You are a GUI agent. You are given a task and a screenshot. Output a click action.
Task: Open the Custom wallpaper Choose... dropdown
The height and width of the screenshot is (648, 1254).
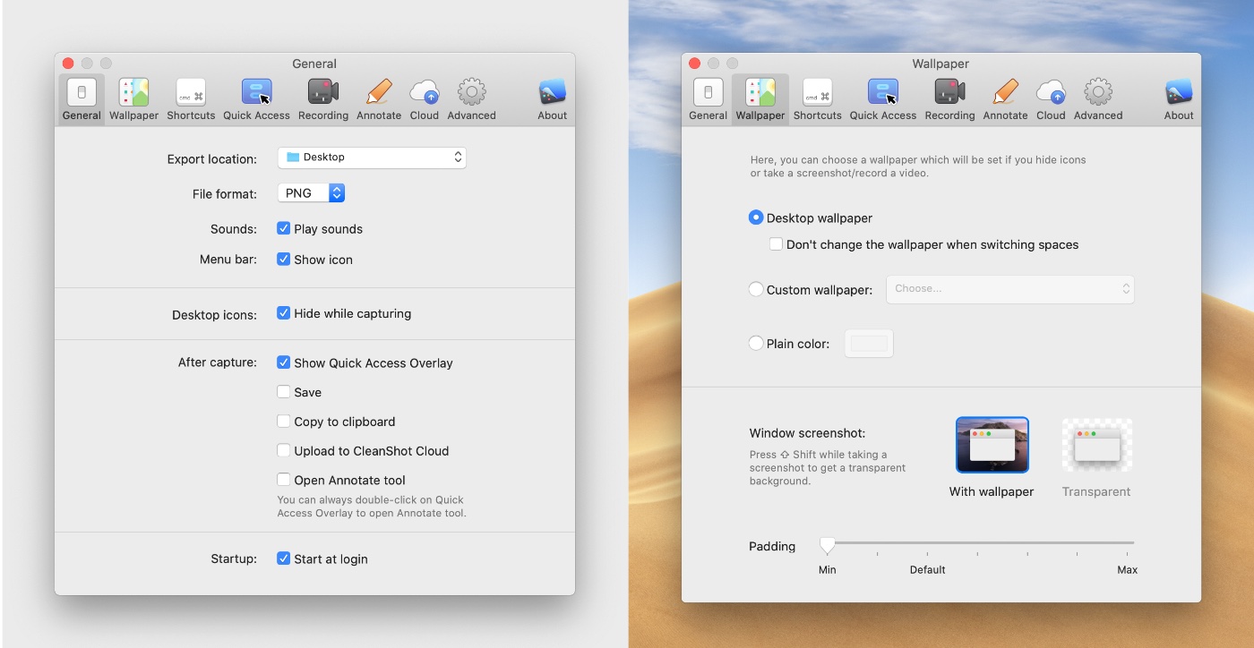tap(1010, 289)
